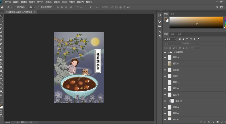Open the auto-select 图层 dropdown in options bar
This screenshot has height=124, width=226.
pyautogui.click(x=32, y=7)
